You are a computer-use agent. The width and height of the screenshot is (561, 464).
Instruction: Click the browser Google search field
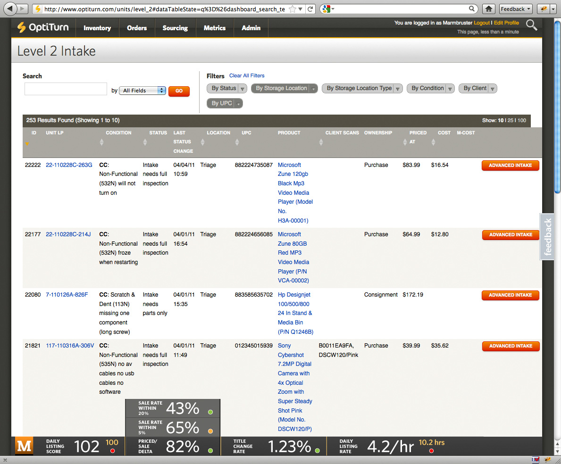(x=400, y=9)
